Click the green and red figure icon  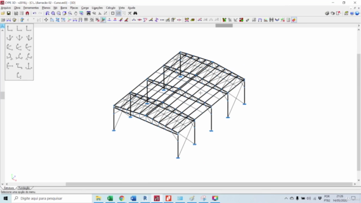pyautogui.click(x=224, y=20)
